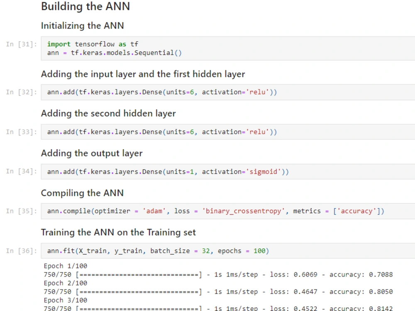415x311 pixels.
Task: Click the In [35] prompt label
Action: click(22, 211)
